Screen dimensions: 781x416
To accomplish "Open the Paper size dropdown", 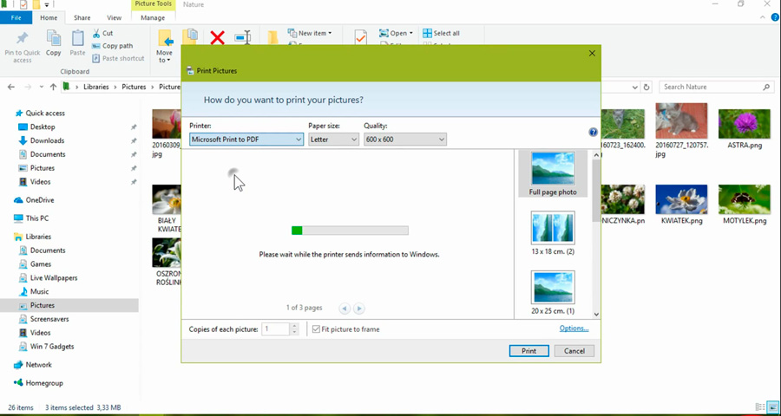I will coord(333,140).
